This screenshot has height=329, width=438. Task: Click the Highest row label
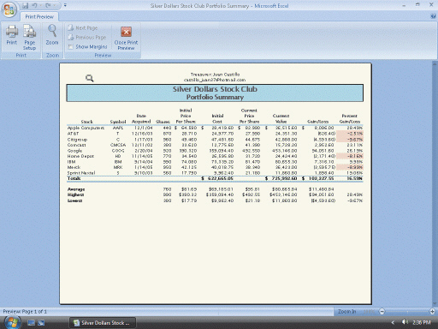pyautogui.click(x=75, y=194)
